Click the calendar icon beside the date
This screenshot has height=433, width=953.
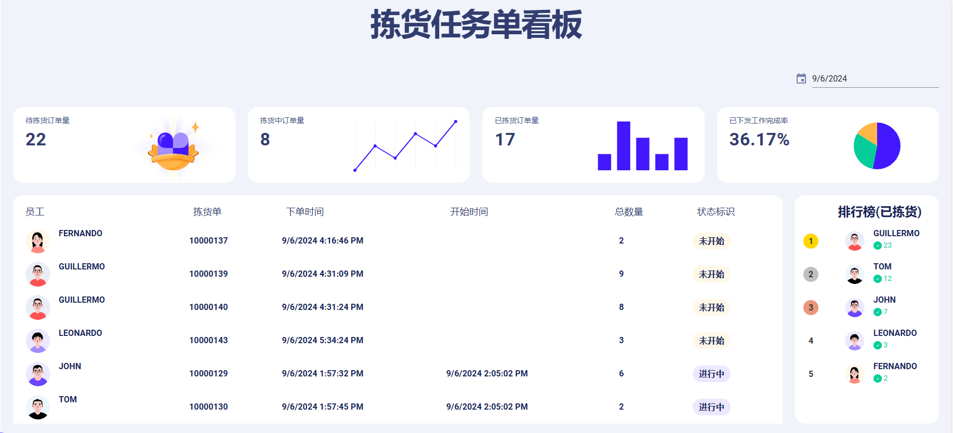(801, 78)
